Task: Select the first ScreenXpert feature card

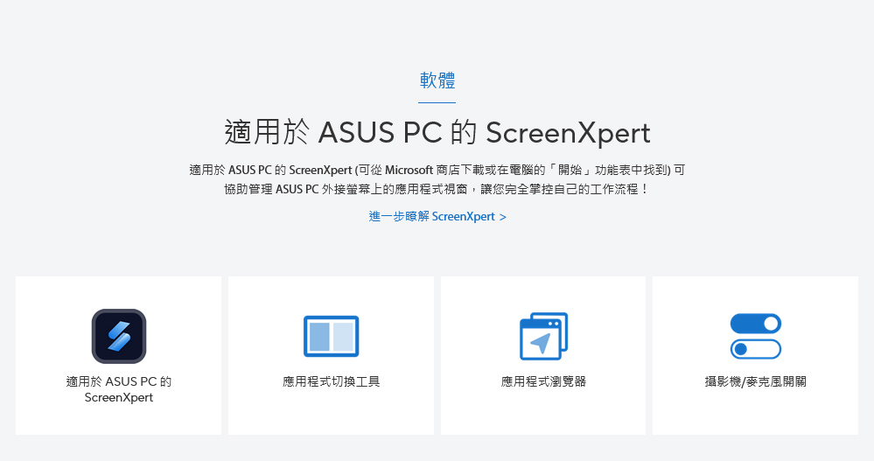Action: pyautogui.click(x=119, y=356)
